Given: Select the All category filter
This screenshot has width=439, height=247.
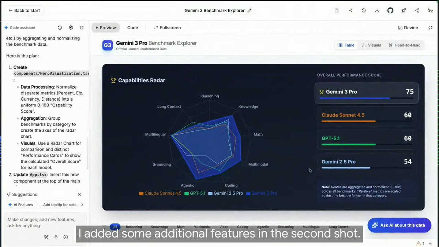Looking at the screenshot, I should pos(115,227).
